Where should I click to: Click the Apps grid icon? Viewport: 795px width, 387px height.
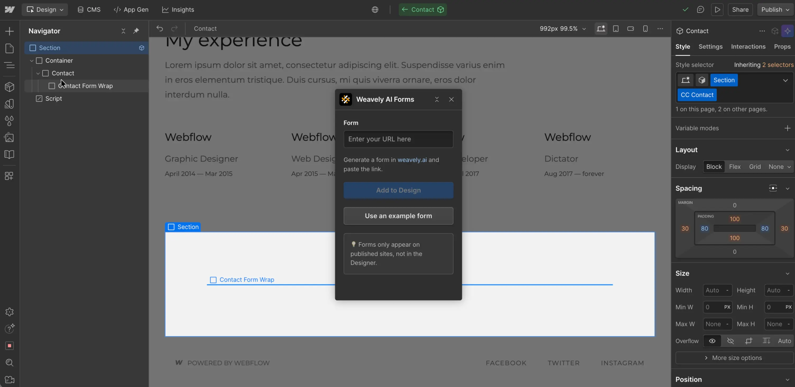click(x=9, y=176)
